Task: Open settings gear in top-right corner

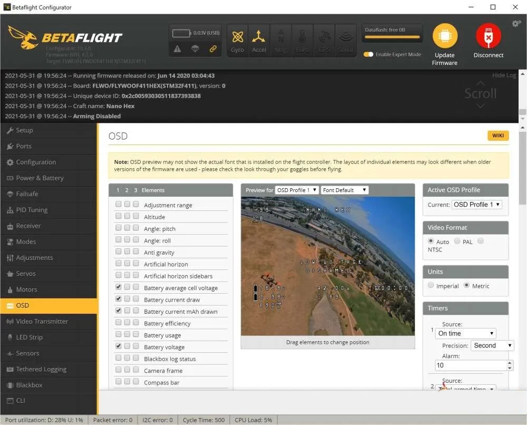Action: (x=516, y=24)
